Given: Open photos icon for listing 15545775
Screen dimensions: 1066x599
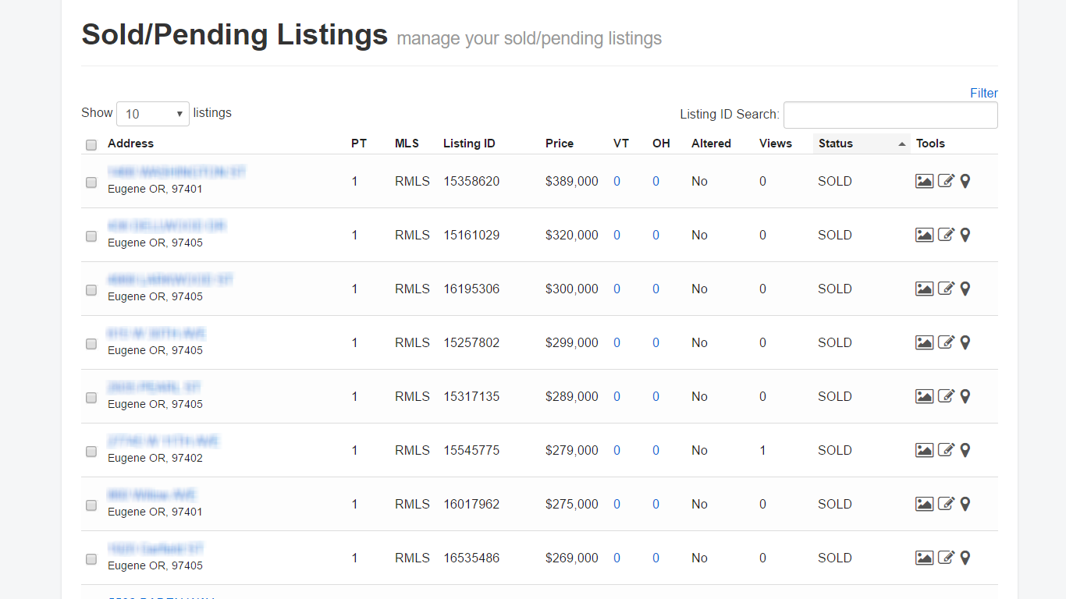Looking at the screenshot, I should (924, 450).
